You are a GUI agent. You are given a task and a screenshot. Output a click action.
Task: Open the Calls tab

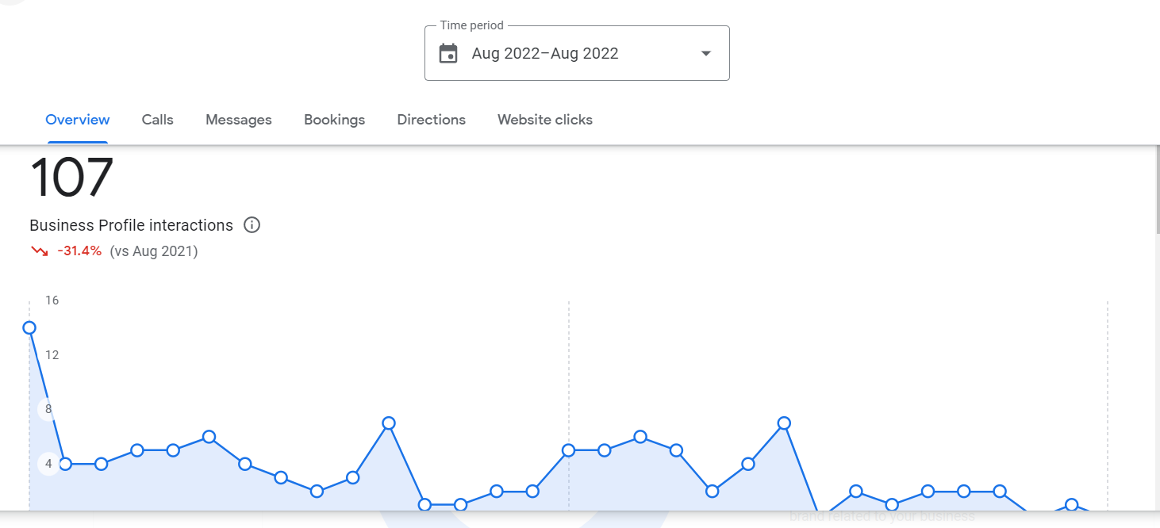[x=158, y=120]
